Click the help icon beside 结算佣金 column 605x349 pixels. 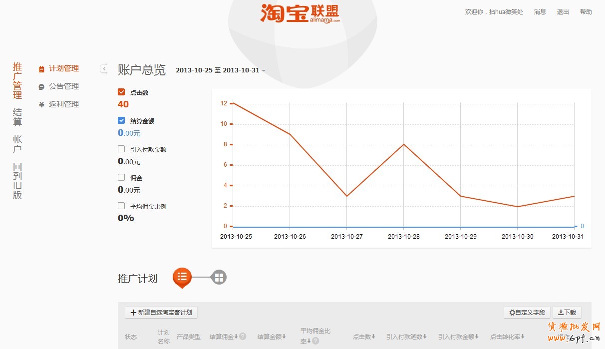pos(243,337)
